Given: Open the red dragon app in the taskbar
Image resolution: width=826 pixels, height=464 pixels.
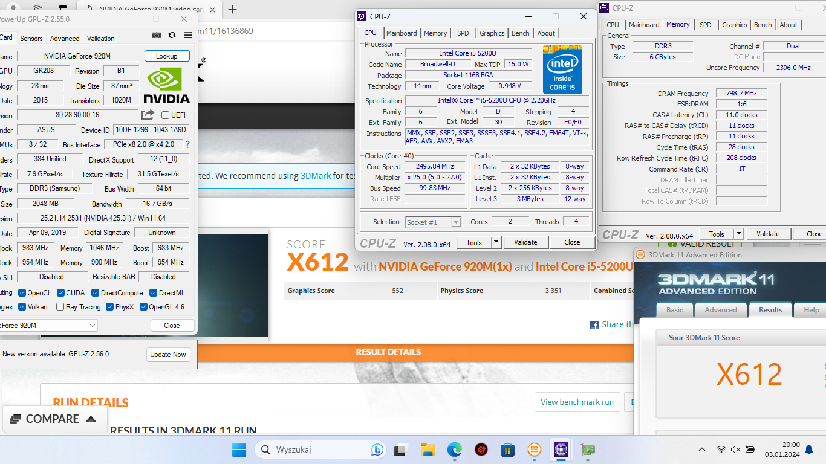Looking at the screenshot, I should [x=481, y=449].
